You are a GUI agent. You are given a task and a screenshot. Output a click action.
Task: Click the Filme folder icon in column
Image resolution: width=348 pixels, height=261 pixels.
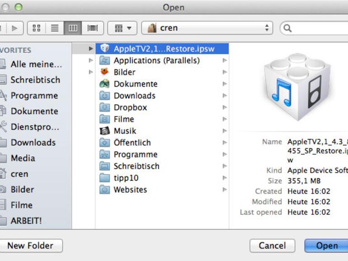[105, 119]
